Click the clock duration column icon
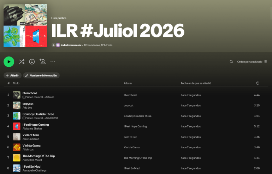 click(x=258, y=83)
